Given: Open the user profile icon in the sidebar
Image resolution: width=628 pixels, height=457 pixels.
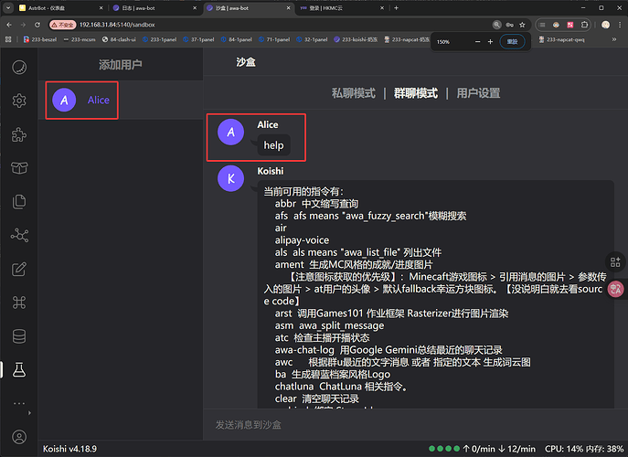Looking at the screenshot, I should 19,437.
